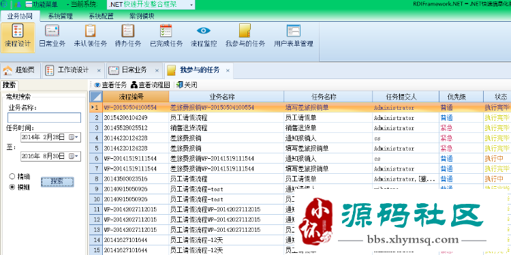The height and width of the screenshot is (255, 511).
Task: Click the 工作流设计 tab icon
Action: pyautogui.click(x=50, y=70)
